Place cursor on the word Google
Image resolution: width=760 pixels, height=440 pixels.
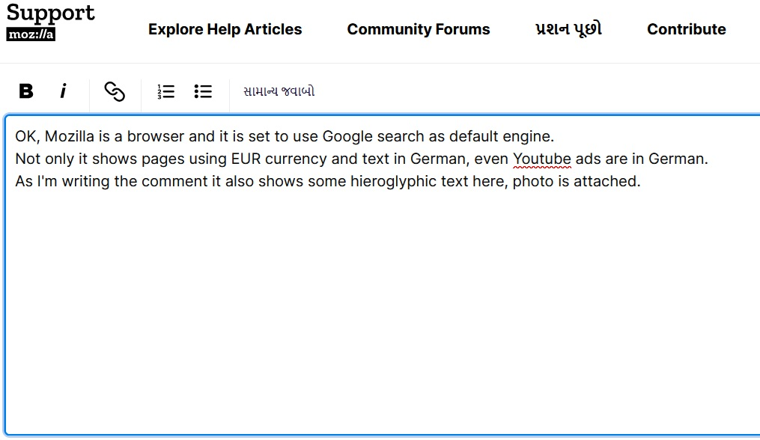(349, 136)
